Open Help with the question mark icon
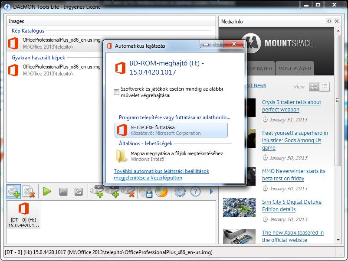348x261 pixels. point(195,192)
